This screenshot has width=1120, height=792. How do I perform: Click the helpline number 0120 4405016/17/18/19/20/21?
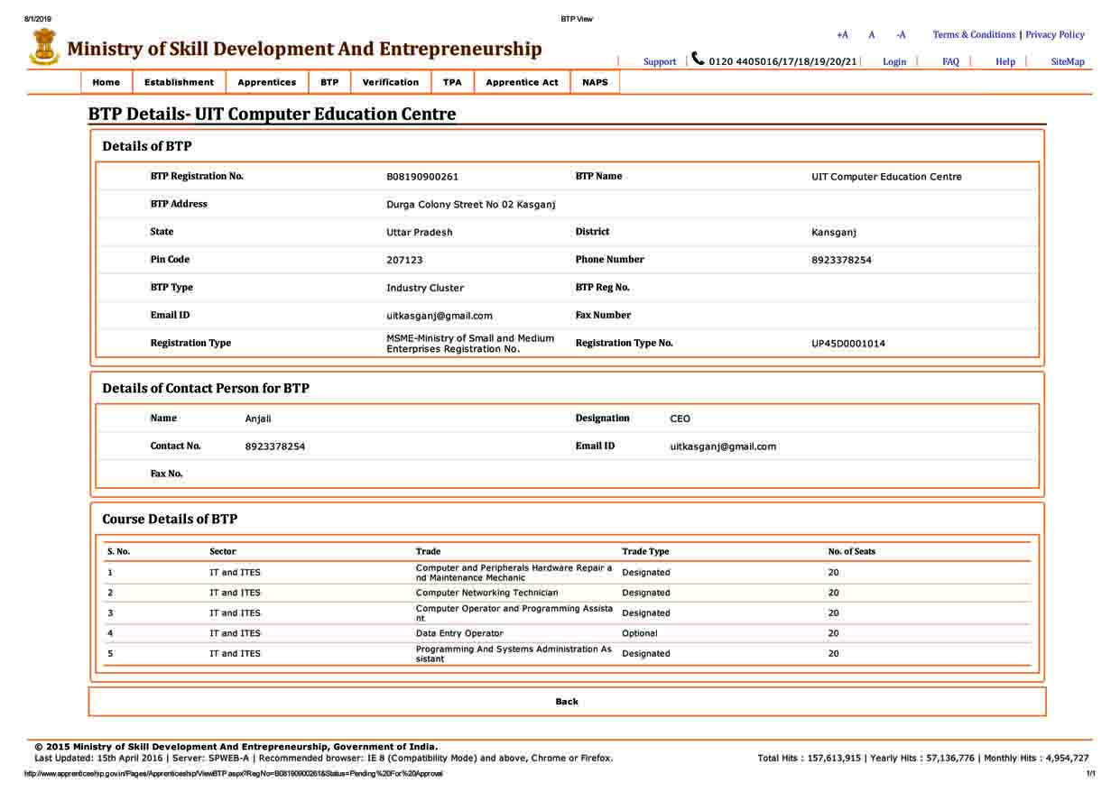(x=782, y=62)
